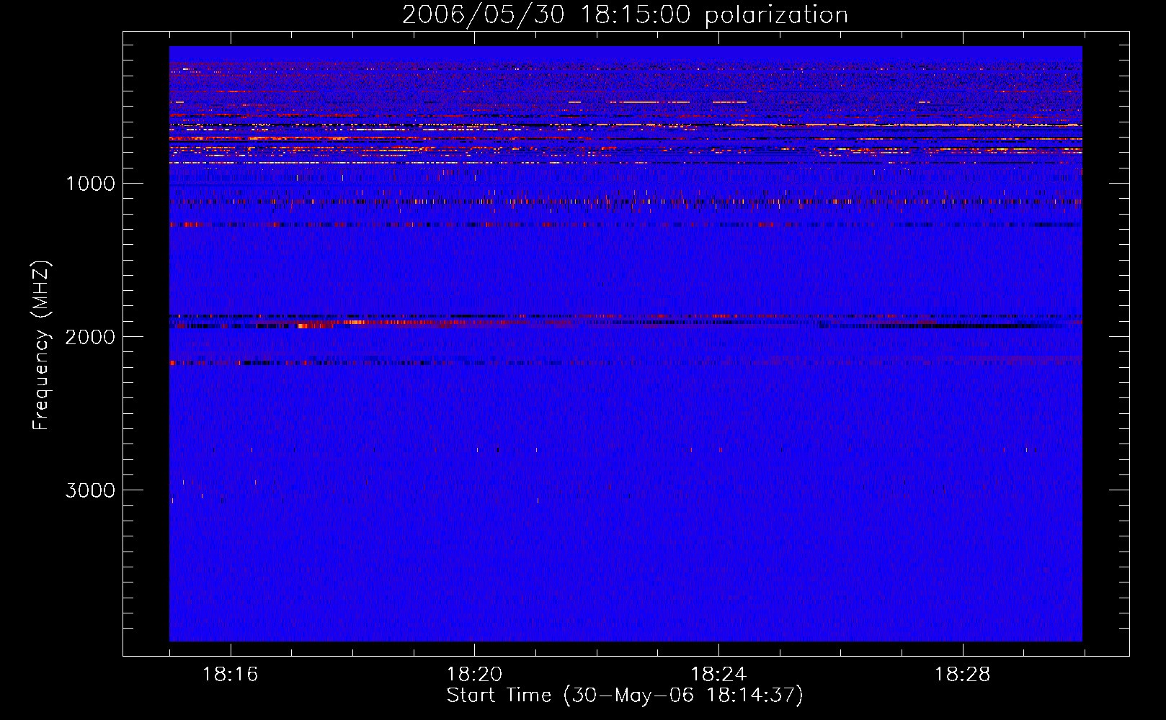1166x720 pixels.
Task: Click the 2000 frequency tick label
Action: point(90,337)
